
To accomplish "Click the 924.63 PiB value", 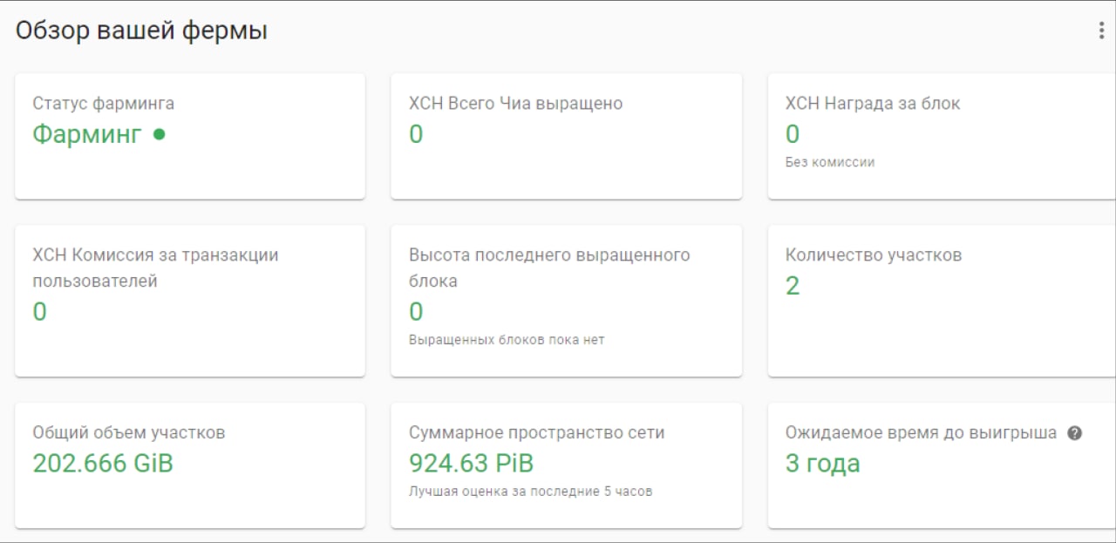I will click(472, 463).
